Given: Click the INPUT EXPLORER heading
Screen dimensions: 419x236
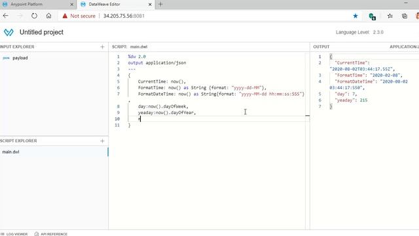Looking at the screenshot, I should coord(17,47).
